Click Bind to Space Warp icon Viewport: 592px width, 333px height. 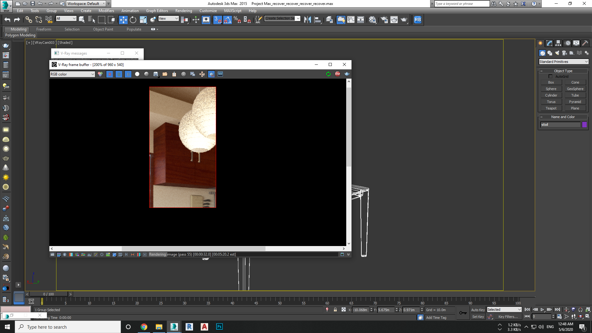click(49, 20)
